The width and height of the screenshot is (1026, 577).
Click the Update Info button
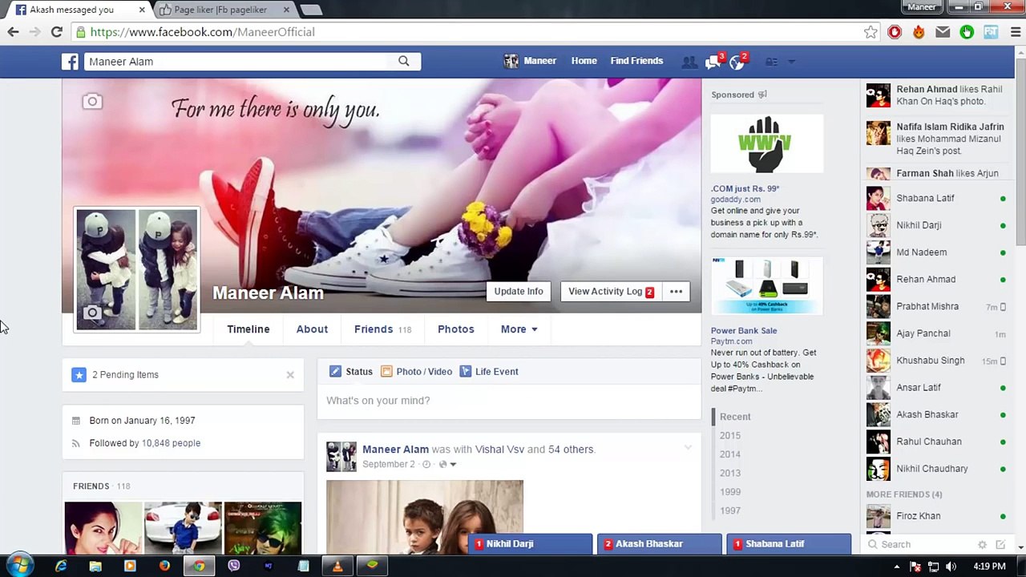click(x=519, y=292)
